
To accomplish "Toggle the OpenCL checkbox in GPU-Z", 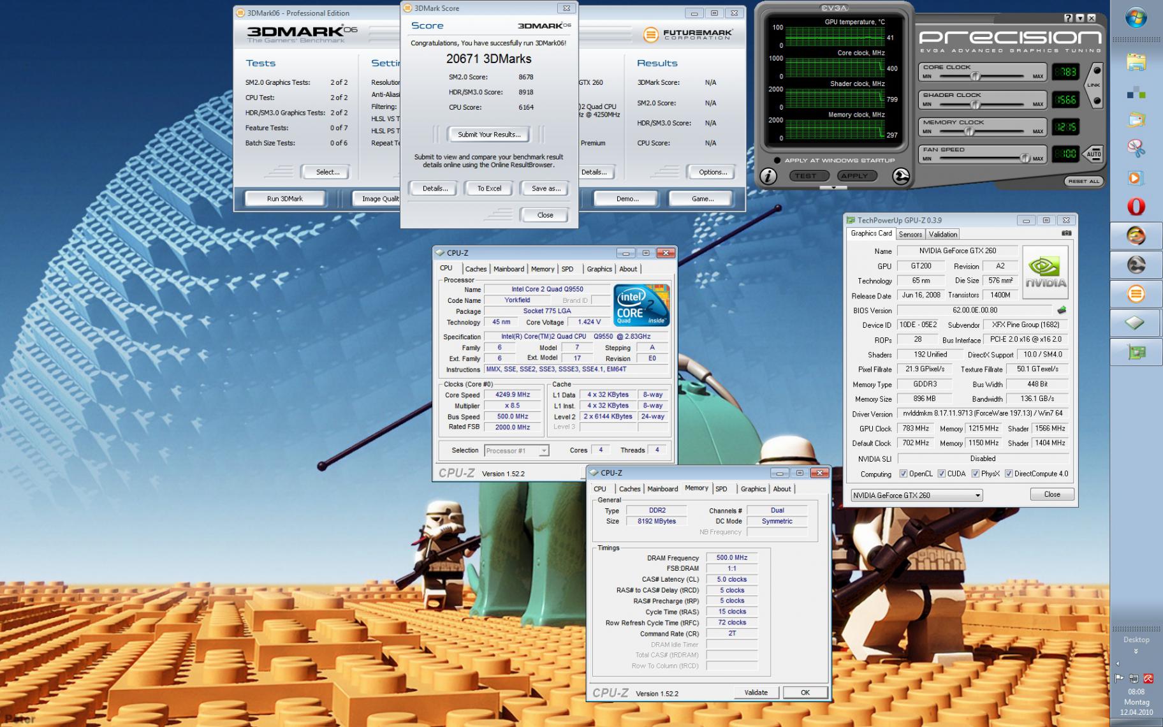I will point(903,474).
